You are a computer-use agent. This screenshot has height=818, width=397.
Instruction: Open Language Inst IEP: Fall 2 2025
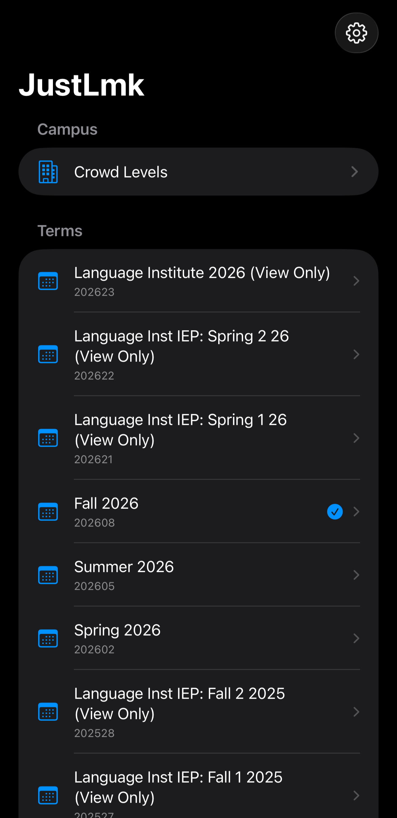click(x=198, y=712)
